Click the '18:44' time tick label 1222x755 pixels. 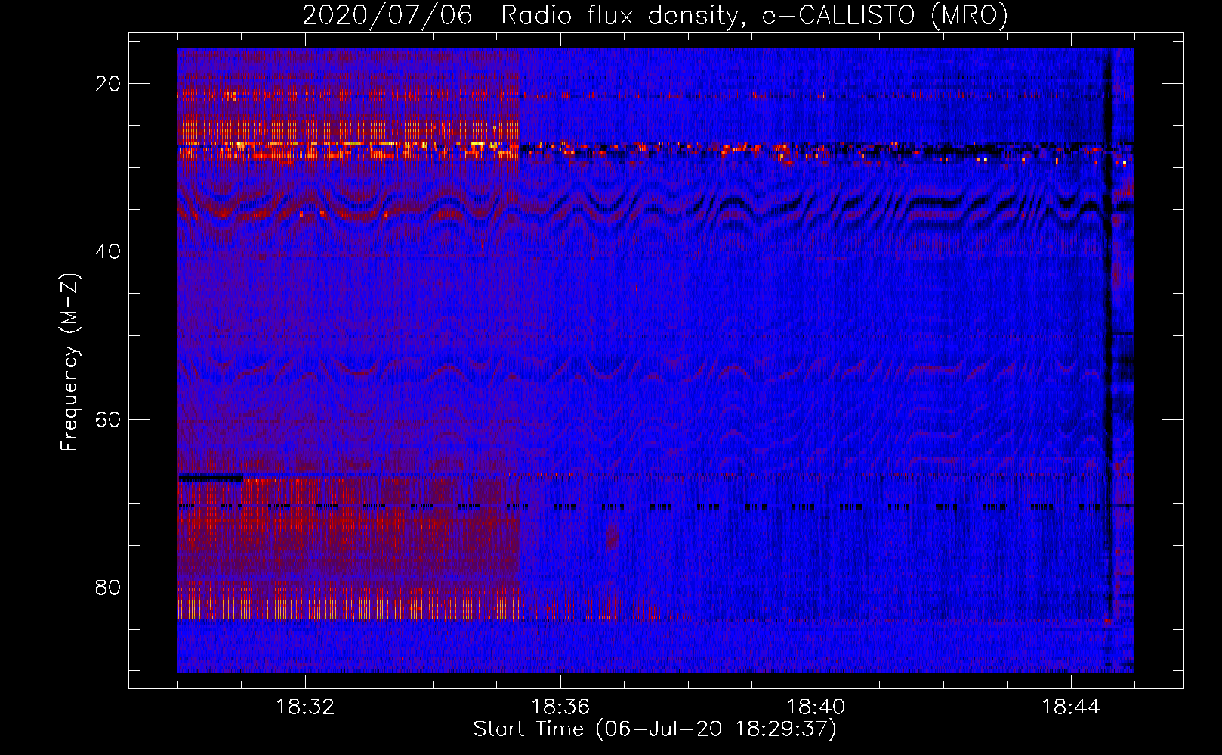click(x=1071, y=707)
